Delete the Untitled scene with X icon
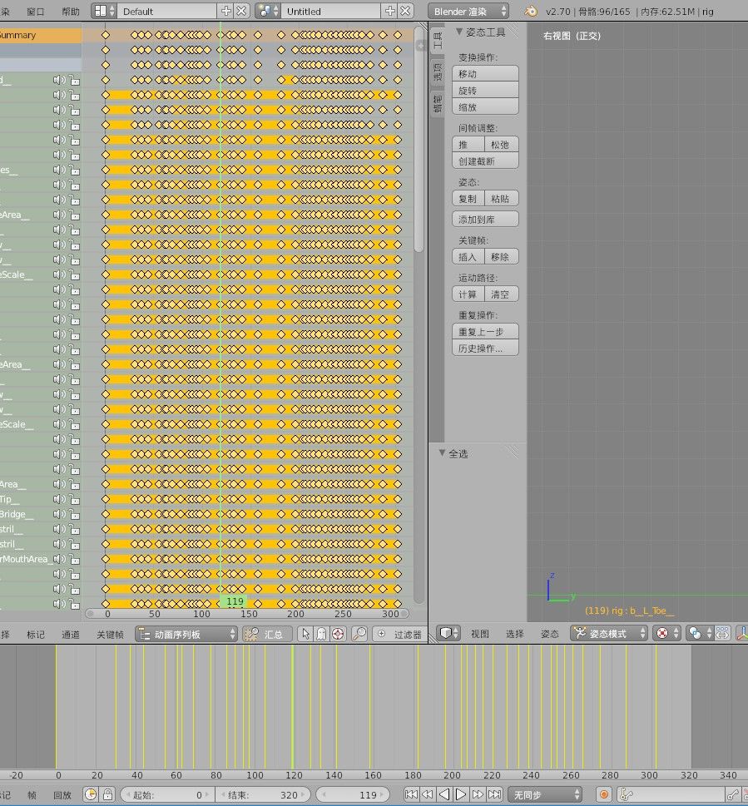748x806 pixels. pyautogui.click(x=405, y=11)
